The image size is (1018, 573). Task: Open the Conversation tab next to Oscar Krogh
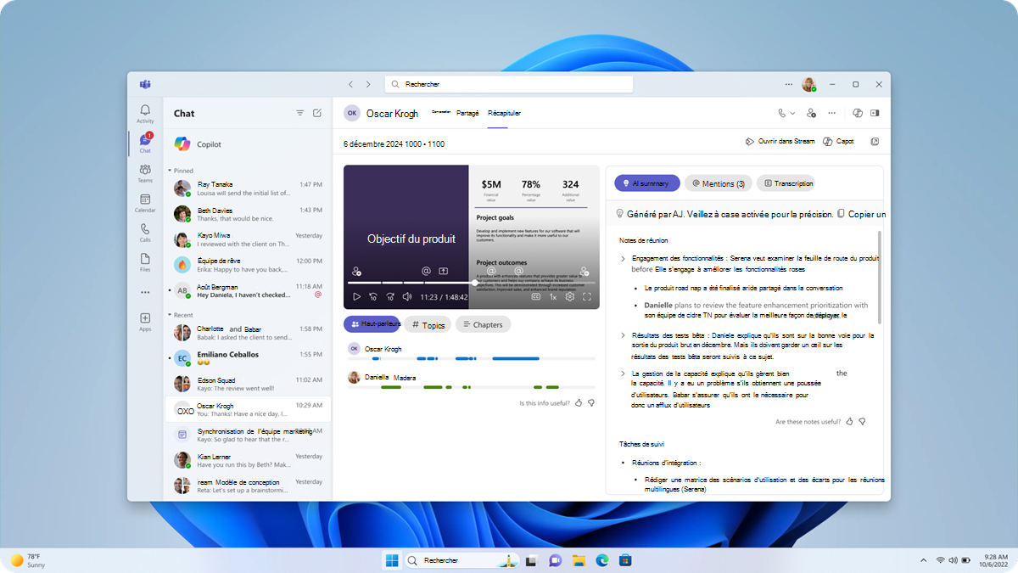coord(441,112)
